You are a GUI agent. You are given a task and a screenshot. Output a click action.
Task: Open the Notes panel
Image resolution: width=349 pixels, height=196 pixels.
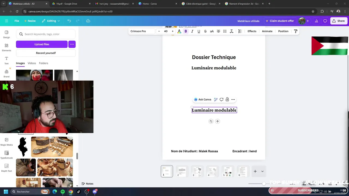click(x=88, y=184)
